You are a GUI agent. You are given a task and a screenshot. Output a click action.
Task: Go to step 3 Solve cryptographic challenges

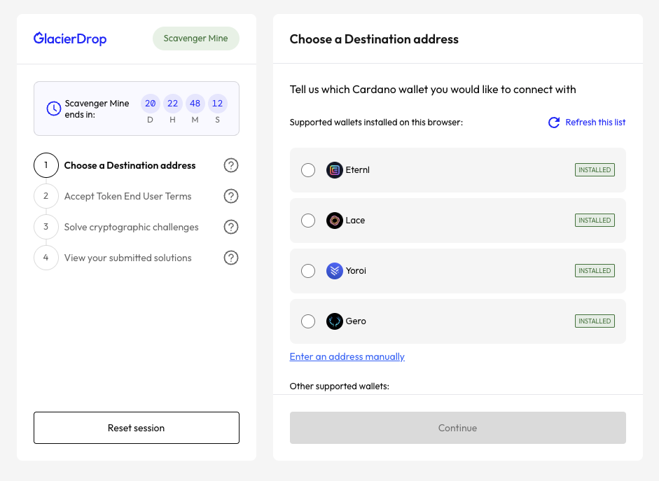pos(131,228)
